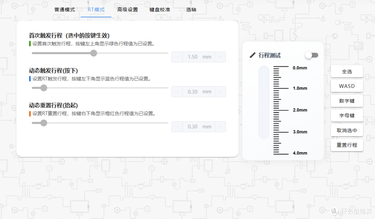This screenshot has height=219, width=375.
Task: Toggle the 行程测试 switch
Action: coord(311,55)
